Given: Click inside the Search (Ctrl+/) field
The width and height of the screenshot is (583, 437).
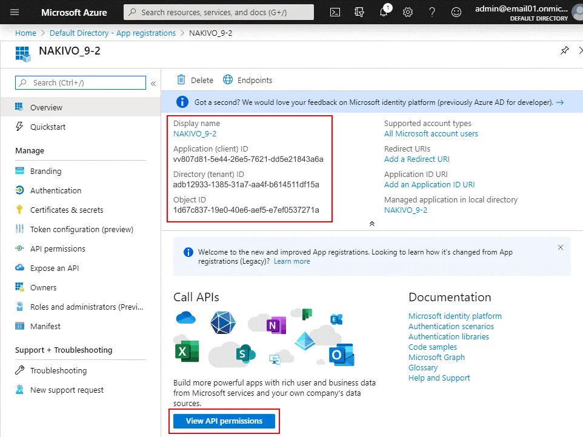Looking at the screenshot, I should coord(79,82).
